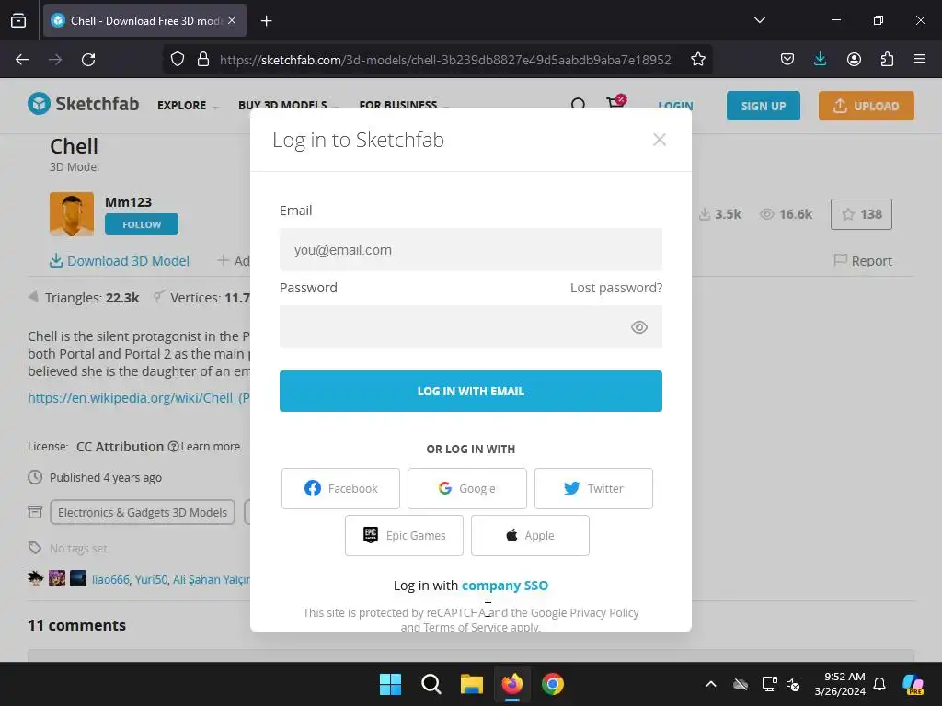This screenshot has height=706, width=942.
Task: Log in with Facebook
Action: coord(340,489)
